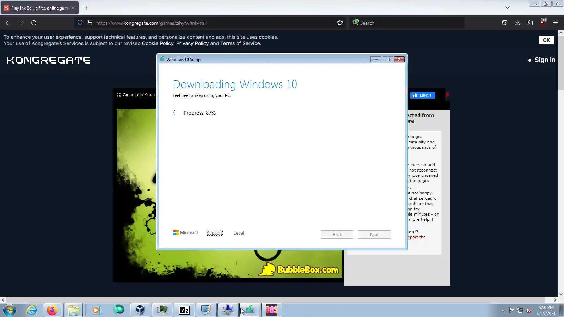Open Legal link in Windows 10 Setup

click(x=239, y=233)
